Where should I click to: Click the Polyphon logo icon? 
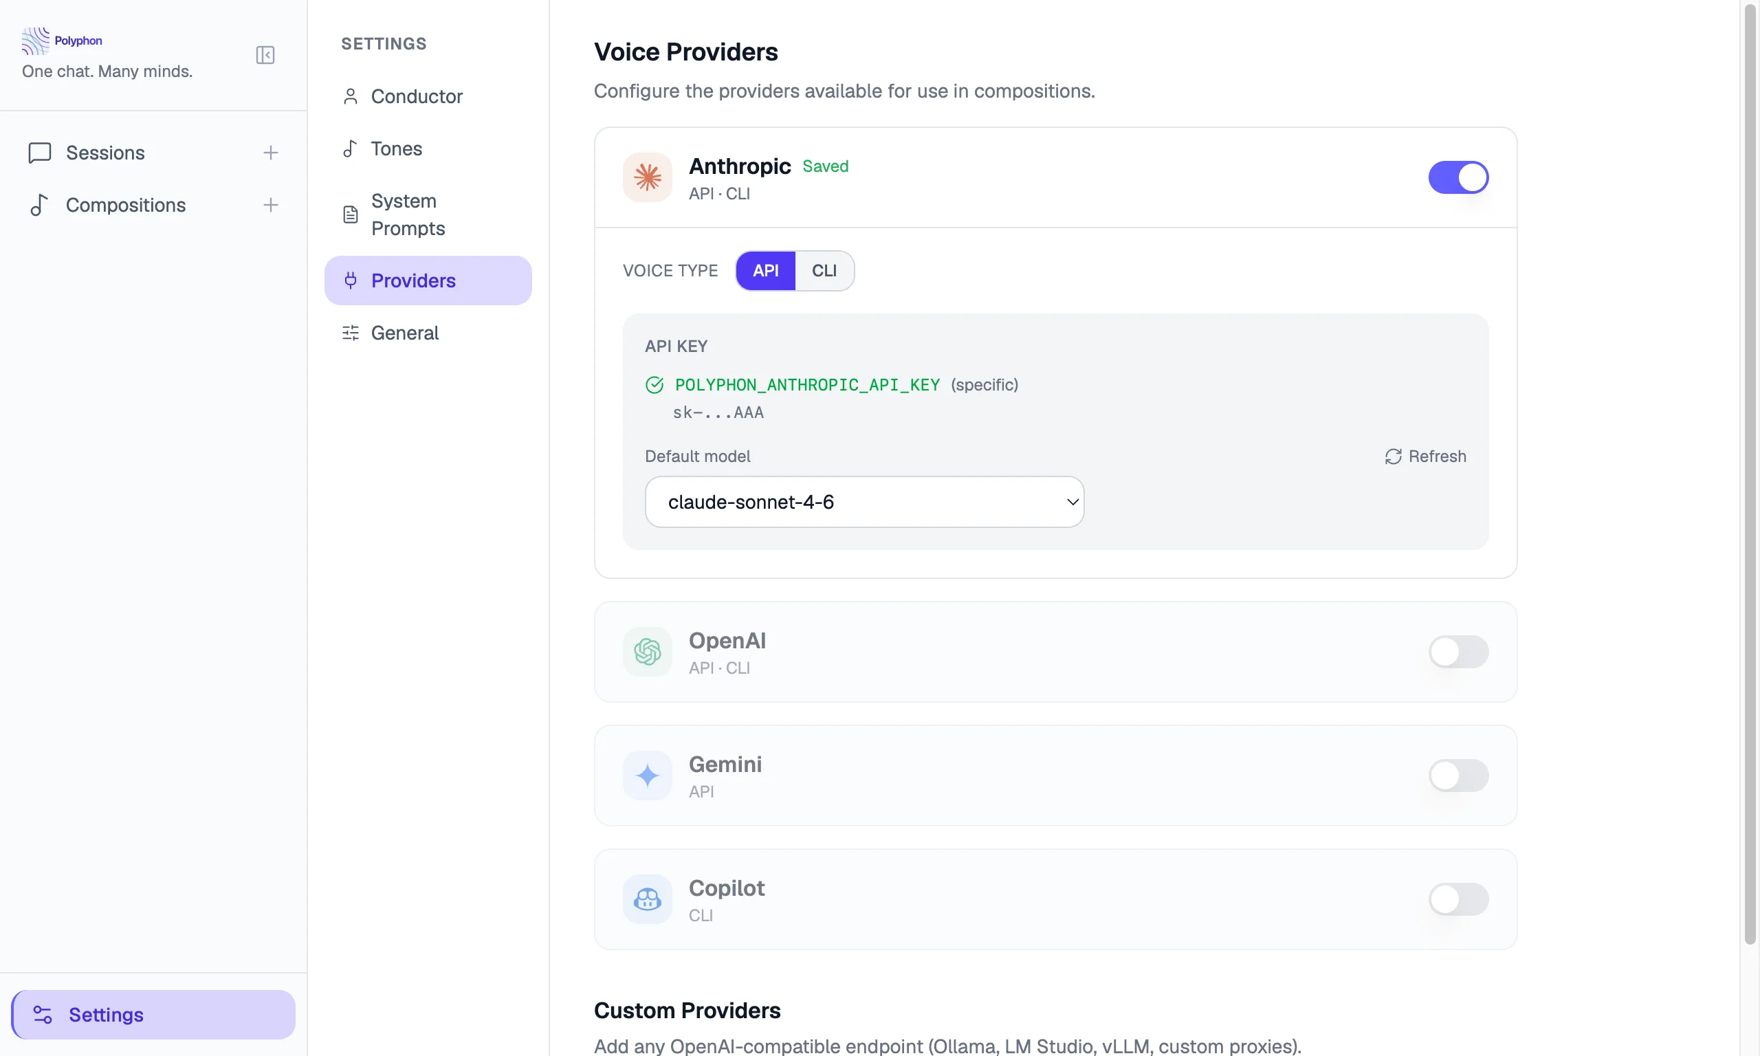[x=36, y=41]
